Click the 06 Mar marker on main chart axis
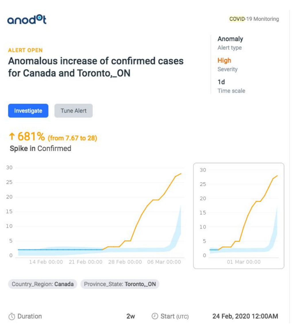Viewport: 296px width, 328px height. pyautogui.click(x=164, y=262)
